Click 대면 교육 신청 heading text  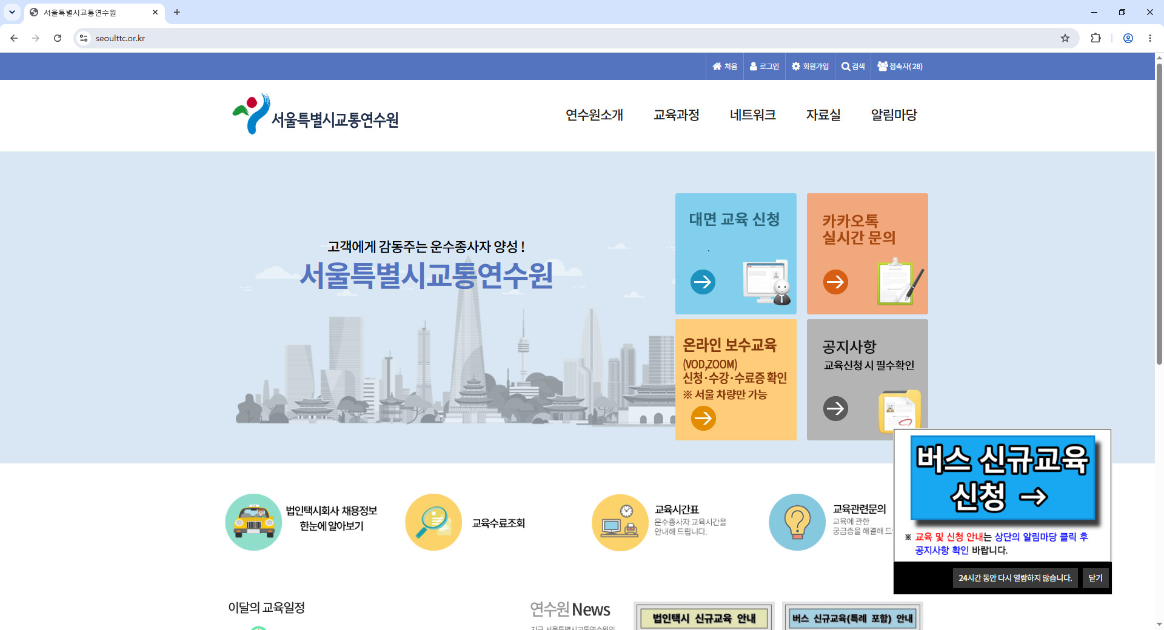[734, 219]
